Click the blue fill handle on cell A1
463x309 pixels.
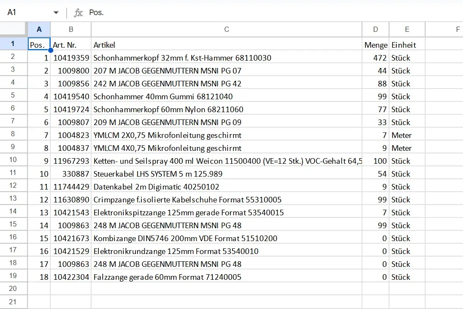tap(51, 50)
